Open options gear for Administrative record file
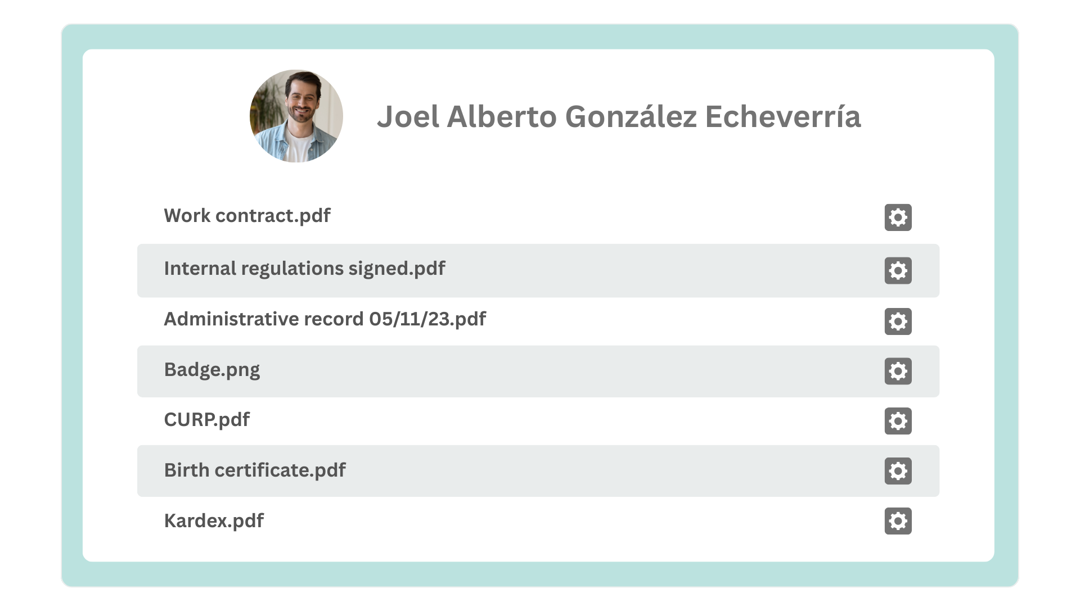 898,321
